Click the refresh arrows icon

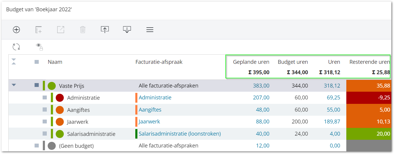[16, 47]
